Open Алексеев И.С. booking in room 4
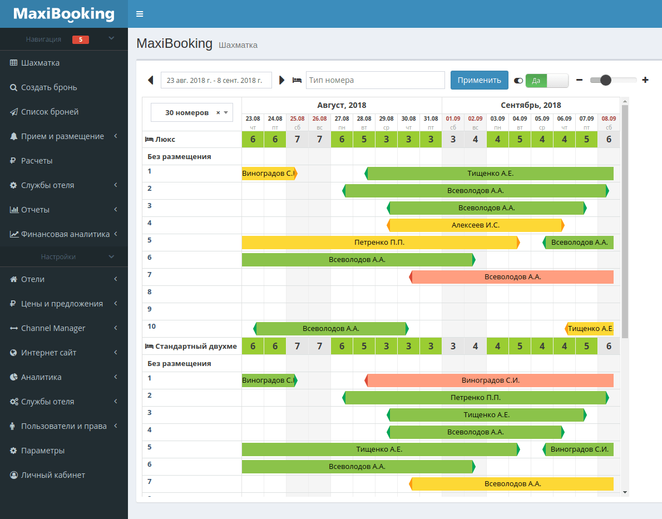Viewport: 662px width, 519px height. (x=476, y=225)
